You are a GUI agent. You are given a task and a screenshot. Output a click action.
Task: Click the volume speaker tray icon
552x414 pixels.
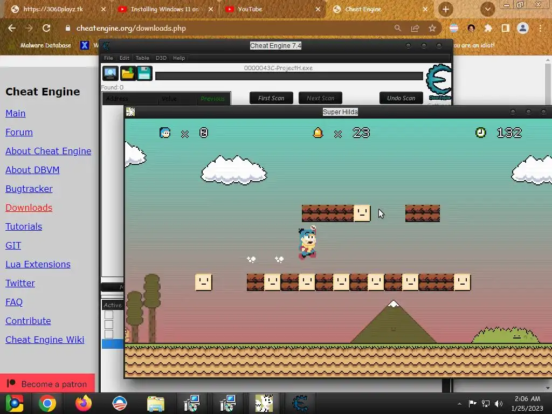coord(499,403)
